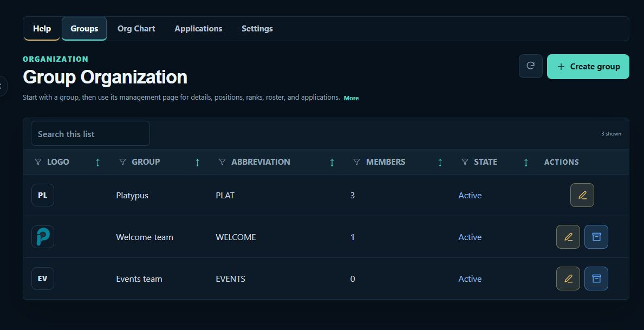Image resolution: width=644 pixels, height=330 pixels.
Task: Click the 3 shown count label
Action: 611,133
